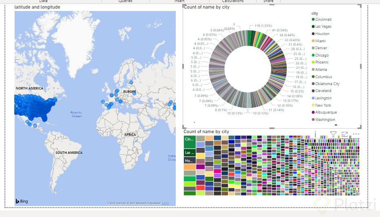
Task: Click the info 'i' icon above treemap
Action: (x=315, y=134)
